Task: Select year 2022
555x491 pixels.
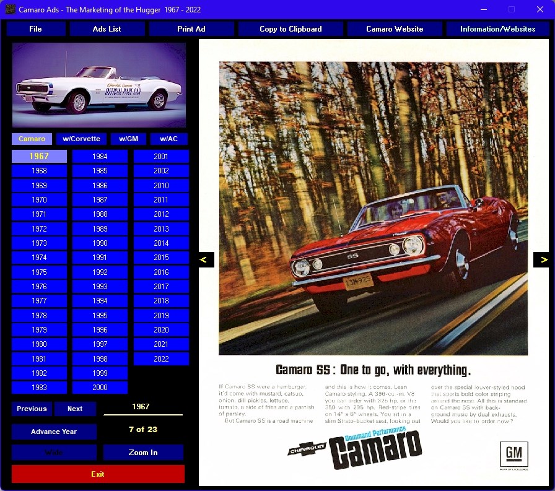Action: point(161,358)
